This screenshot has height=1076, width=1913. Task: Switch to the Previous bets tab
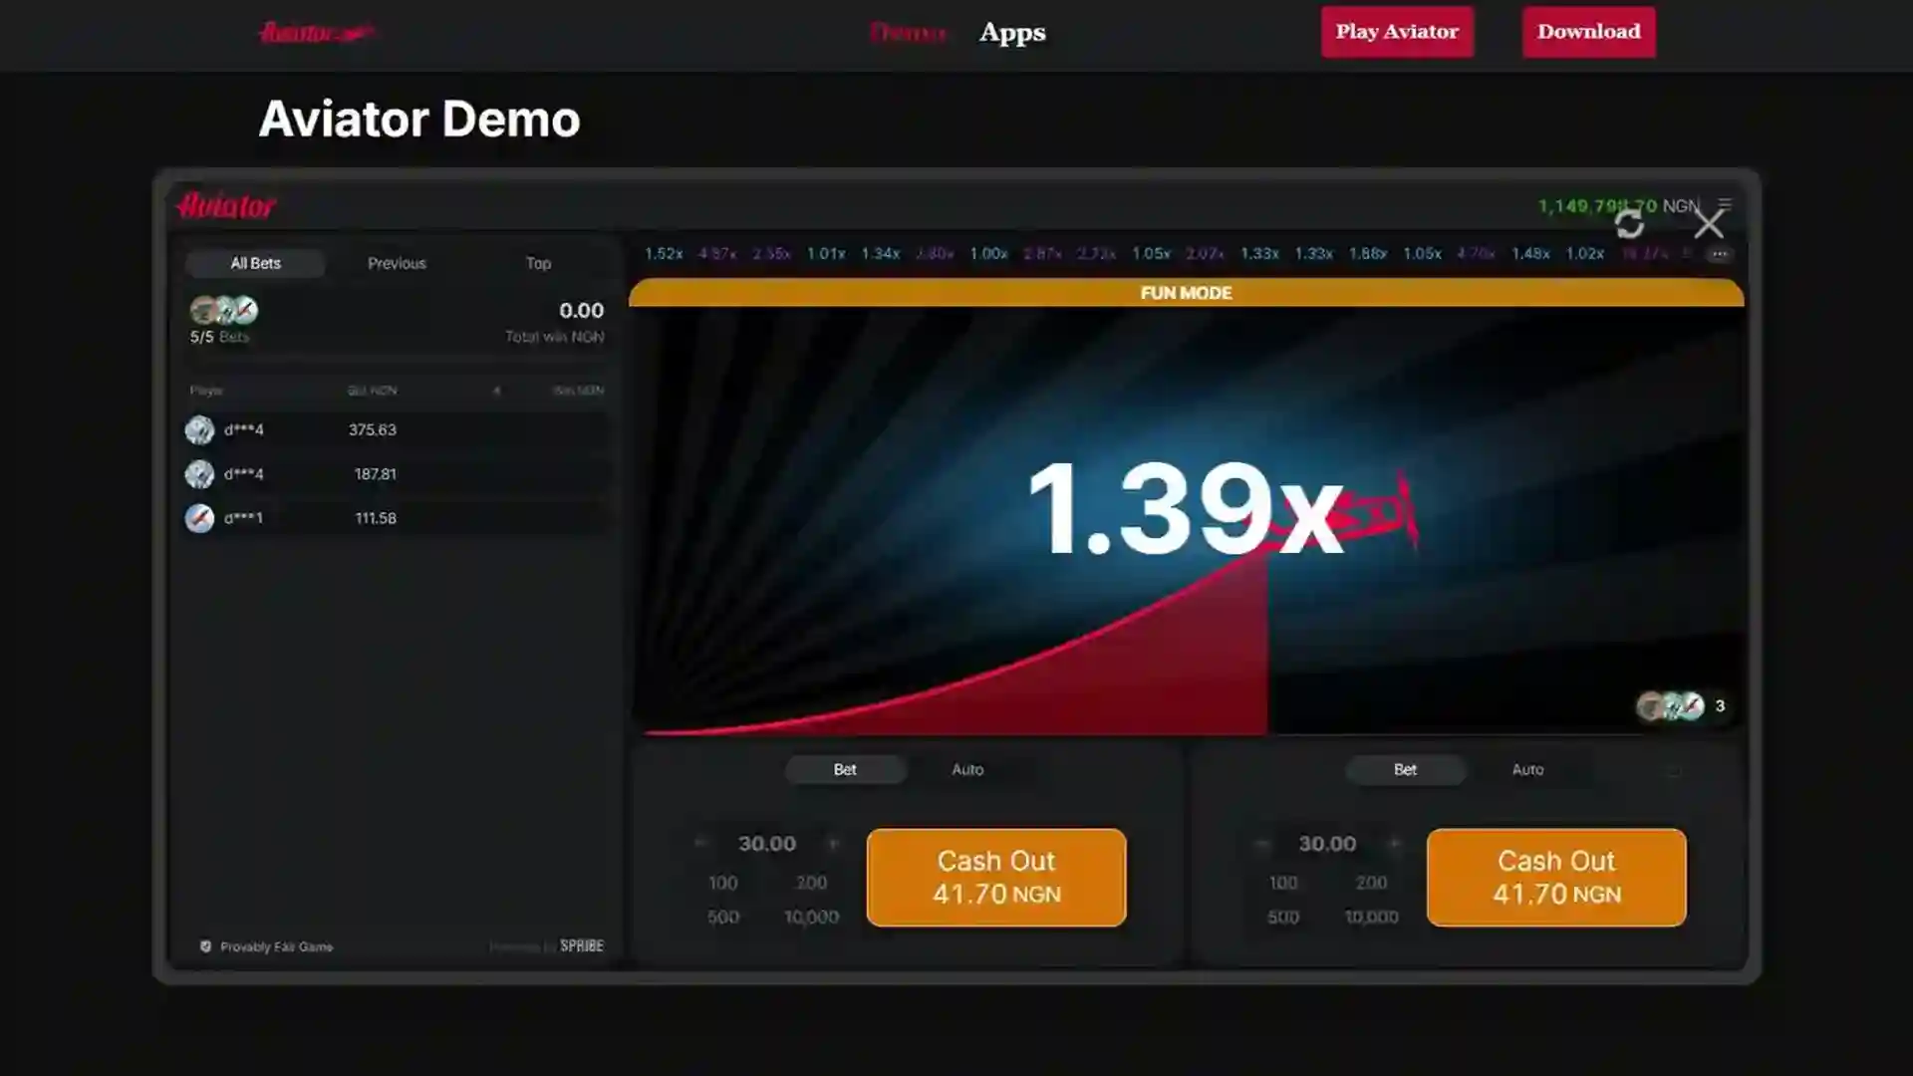click(397, 263)
